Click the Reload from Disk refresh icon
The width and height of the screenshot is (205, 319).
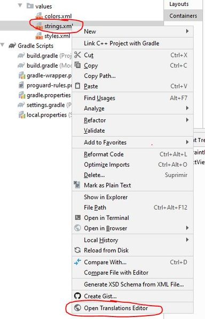[x=77, y=250]
